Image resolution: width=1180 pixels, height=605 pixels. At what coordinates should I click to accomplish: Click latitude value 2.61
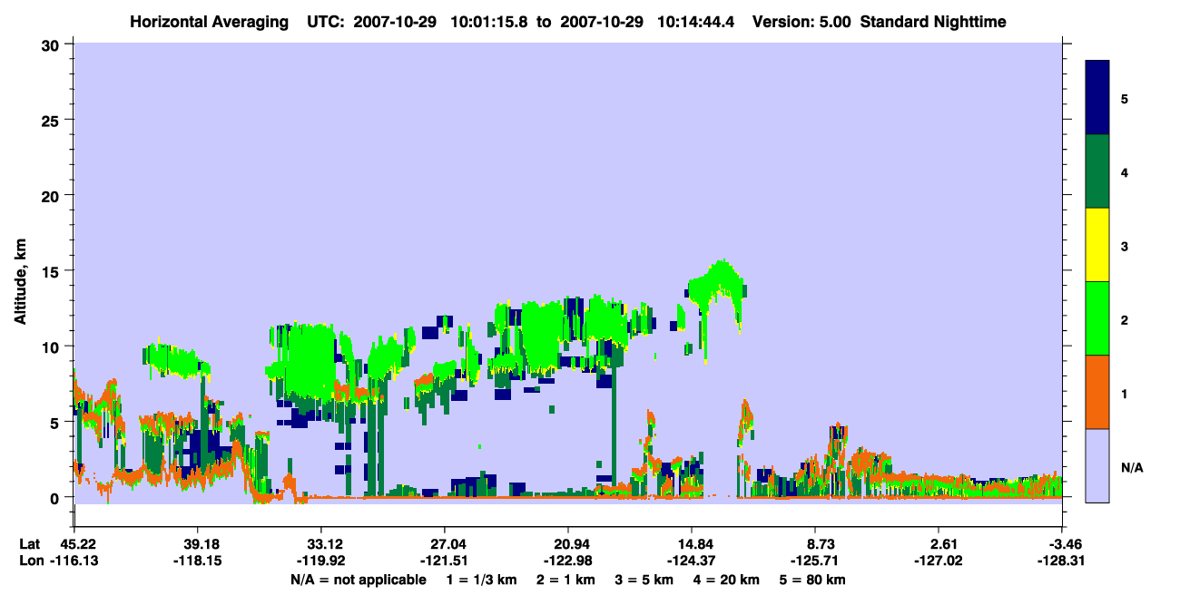point(939,544)
